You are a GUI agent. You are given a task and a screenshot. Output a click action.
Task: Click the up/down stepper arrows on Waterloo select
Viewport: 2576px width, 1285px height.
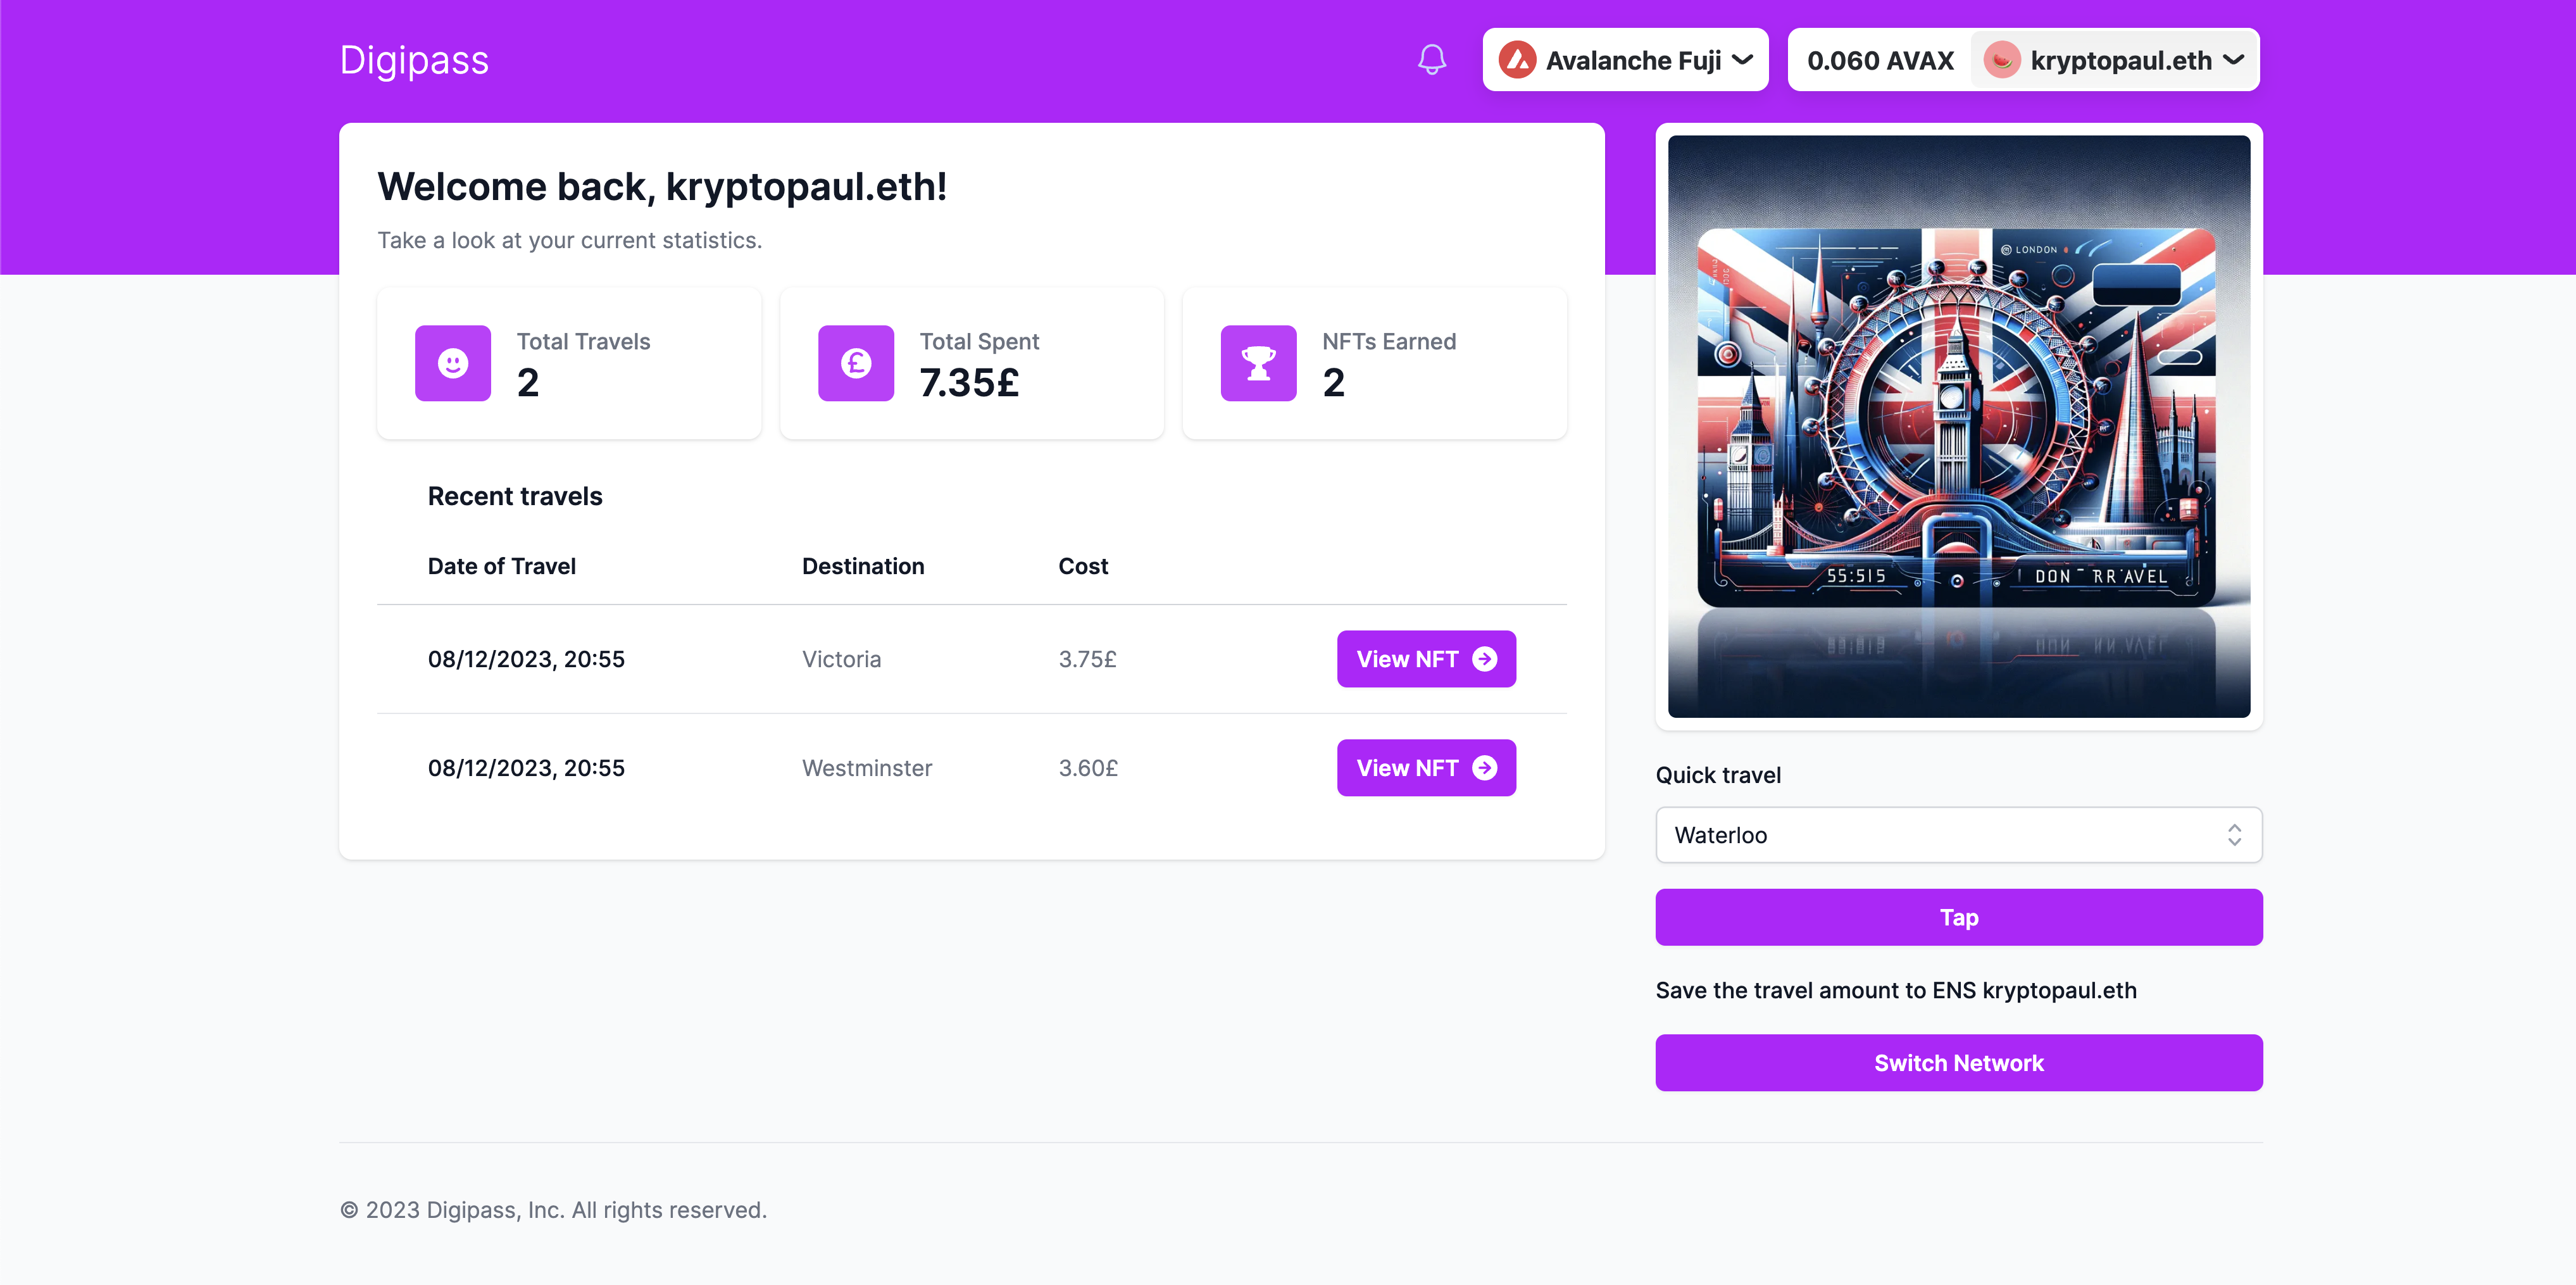(x=2234, y=835)
